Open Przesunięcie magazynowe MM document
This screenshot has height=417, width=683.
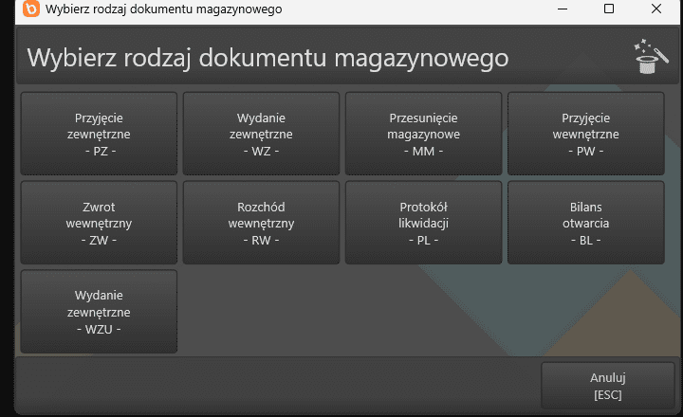tap(424, 134)
